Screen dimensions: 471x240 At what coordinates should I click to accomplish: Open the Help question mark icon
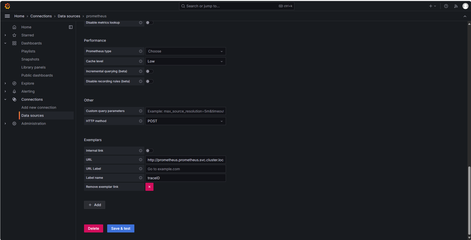[446, 6]
